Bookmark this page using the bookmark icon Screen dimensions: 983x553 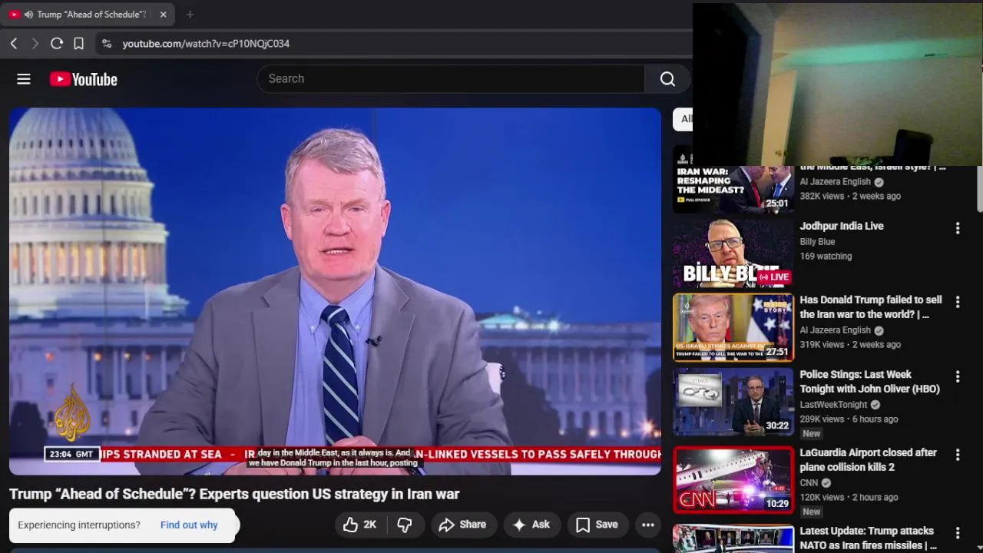coord(78,44)
